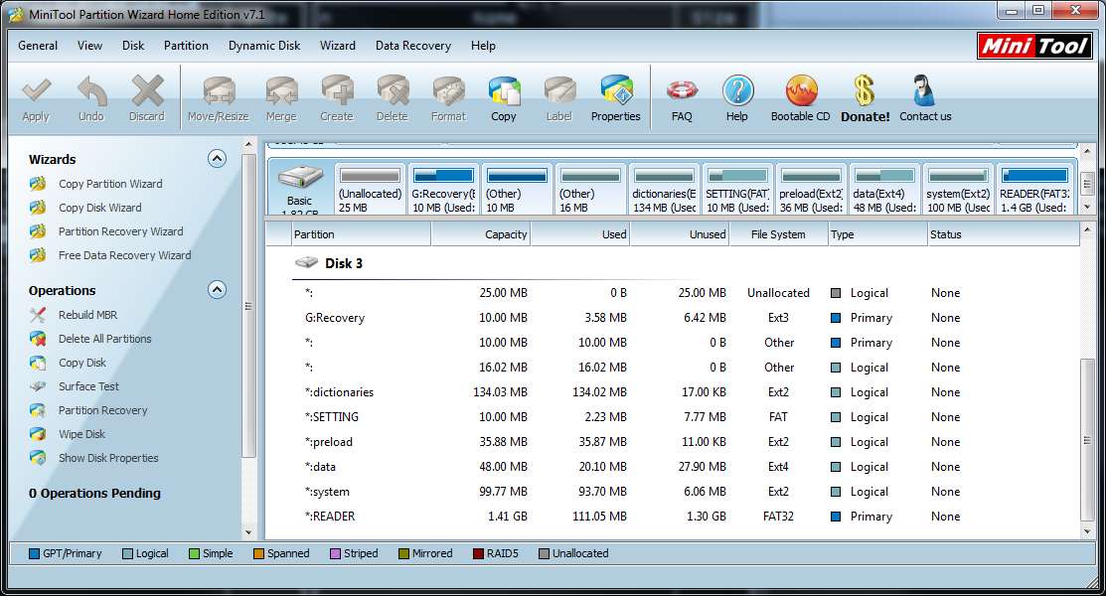This screenshot has width=1106, height=596.
Task: Open the Partition menu
Action: [x=186, y=46]
